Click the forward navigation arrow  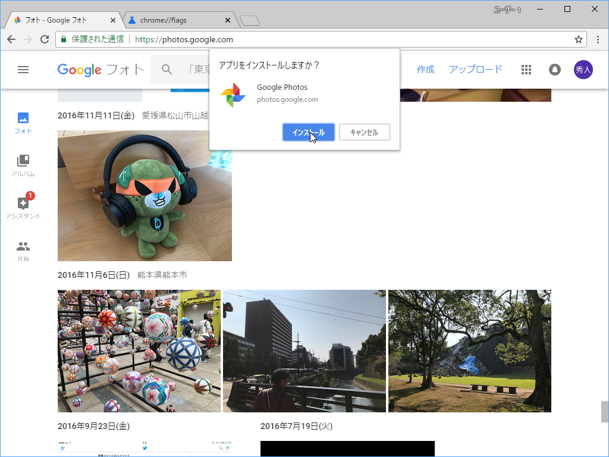coord(28,39)
